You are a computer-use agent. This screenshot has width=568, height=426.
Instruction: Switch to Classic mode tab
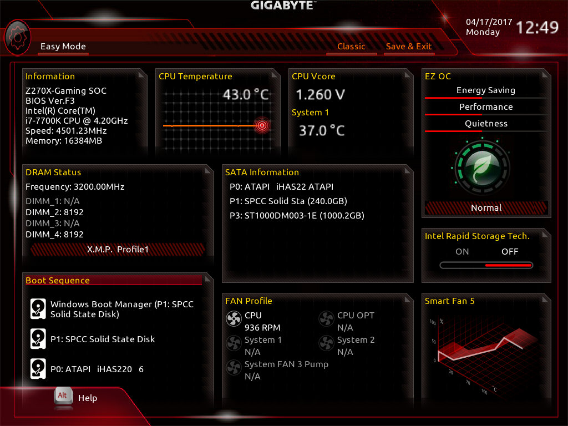pos(351,47)
